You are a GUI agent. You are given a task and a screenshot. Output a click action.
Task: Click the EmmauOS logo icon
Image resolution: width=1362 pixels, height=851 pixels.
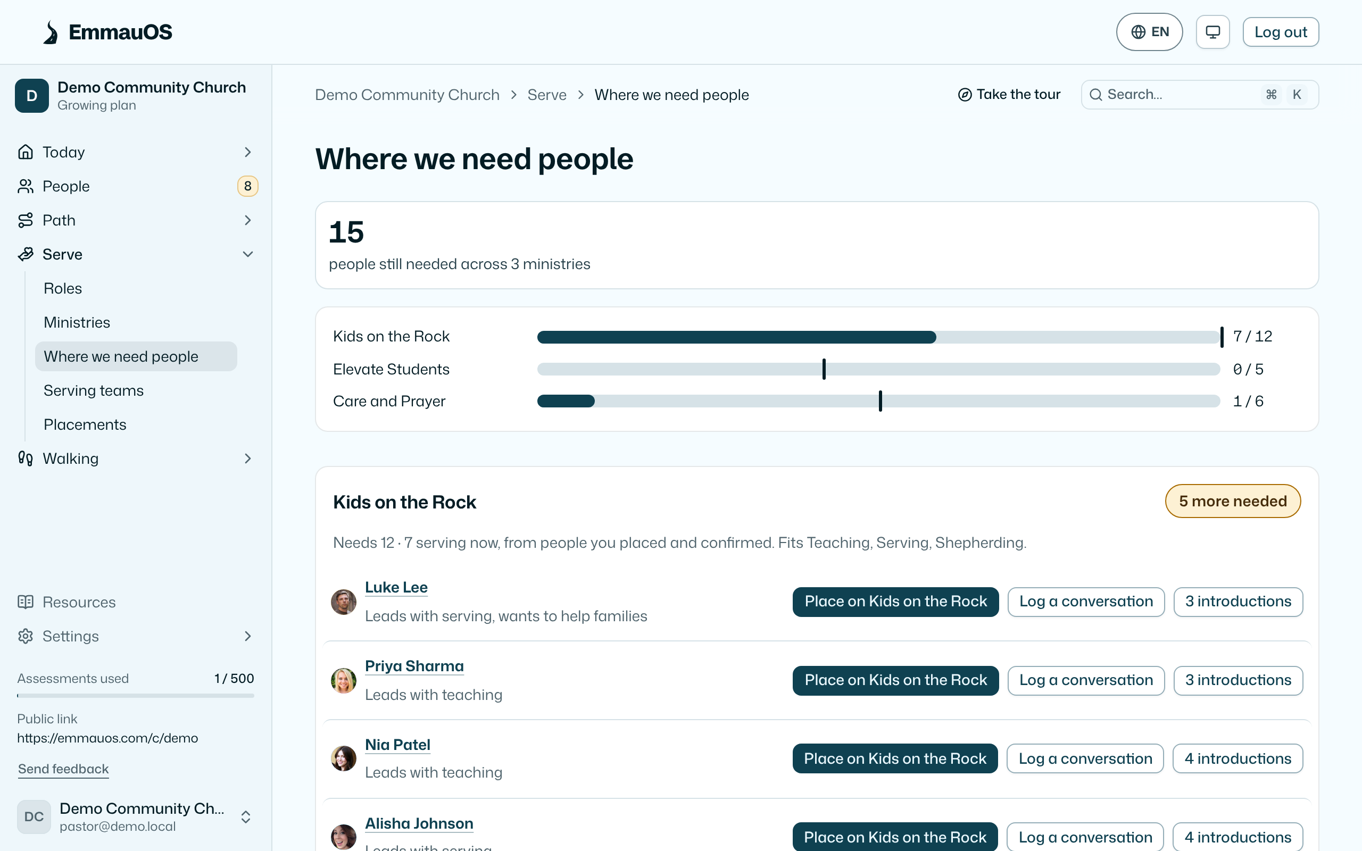click(x=51, y=32)
